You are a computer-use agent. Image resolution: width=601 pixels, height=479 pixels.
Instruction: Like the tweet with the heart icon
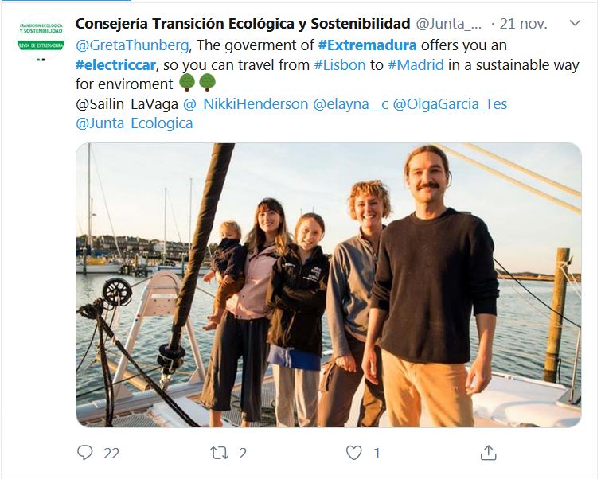click(x=354, y=453)
